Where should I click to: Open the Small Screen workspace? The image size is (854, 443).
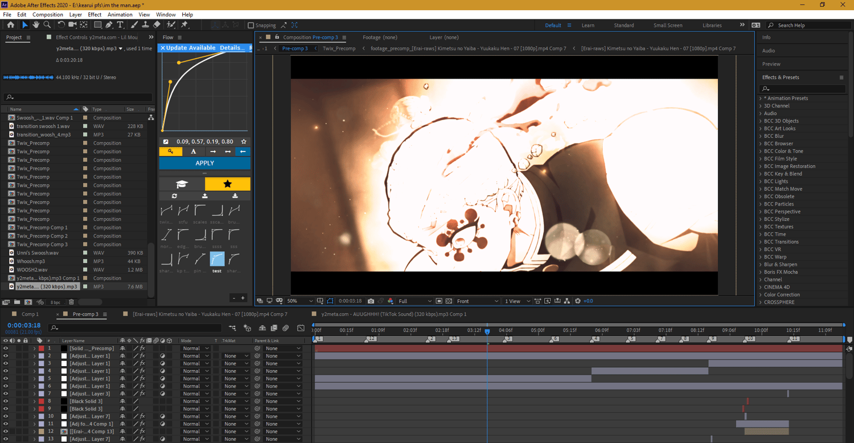click(668, 25)
